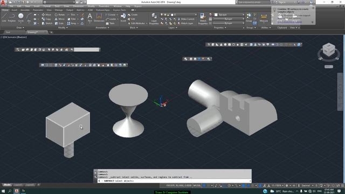
Task: Switch to the Parametric ribbon tab
Action: tap(38, 10)
